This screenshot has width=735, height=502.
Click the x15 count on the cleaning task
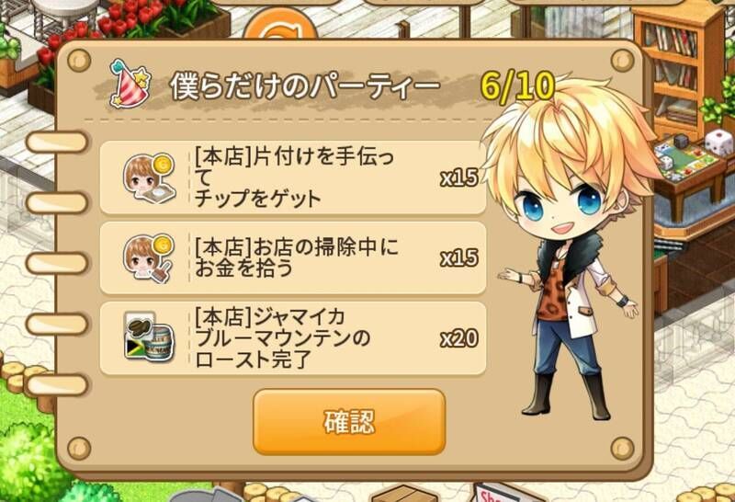pyautogui.click(x=458, y=258)
